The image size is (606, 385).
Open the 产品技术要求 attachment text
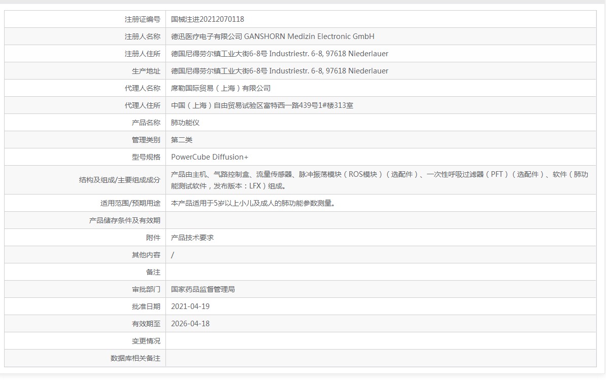[192, 238]
